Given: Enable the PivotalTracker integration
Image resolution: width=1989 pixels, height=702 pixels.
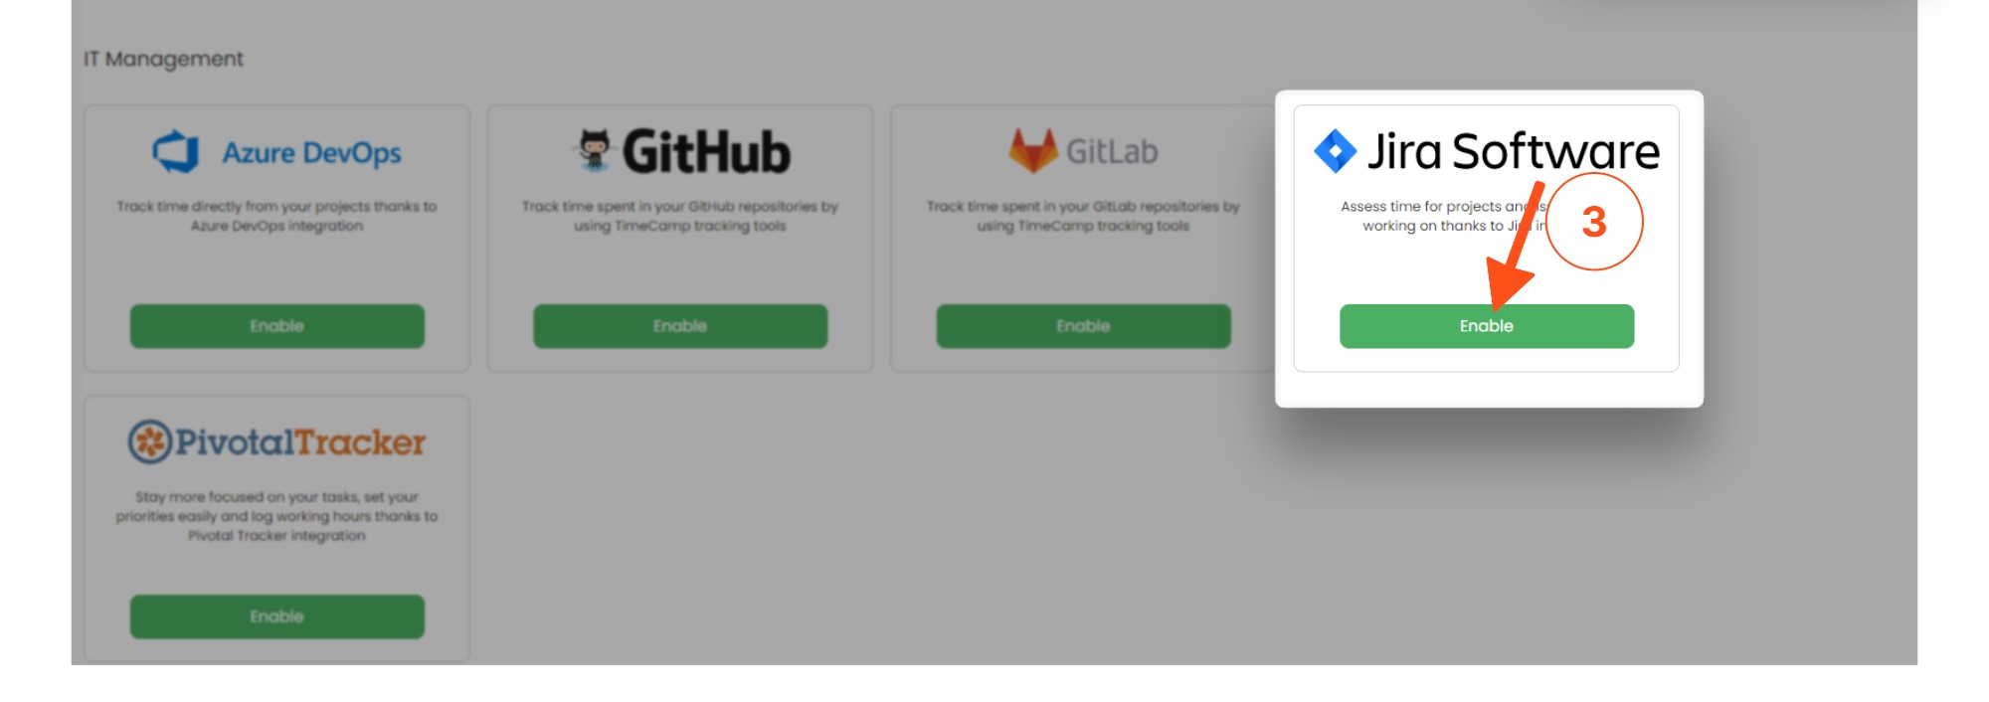Looking at the screenshot, I should 277,616.
